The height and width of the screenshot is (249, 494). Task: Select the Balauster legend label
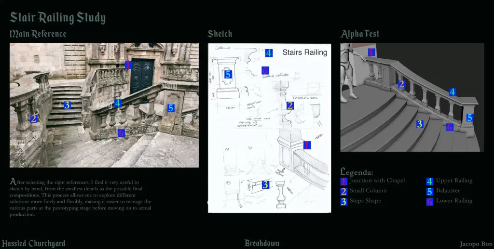click(x=448, y=191)
